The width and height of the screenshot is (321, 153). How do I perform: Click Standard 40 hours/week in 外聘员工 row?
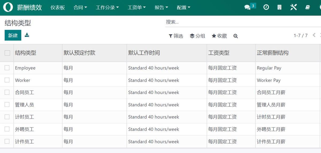pyautogui.click(x=154, y=129)
